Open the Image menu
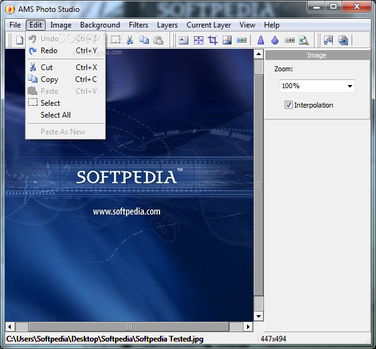The image size is (376, 349). click(61, 25)
